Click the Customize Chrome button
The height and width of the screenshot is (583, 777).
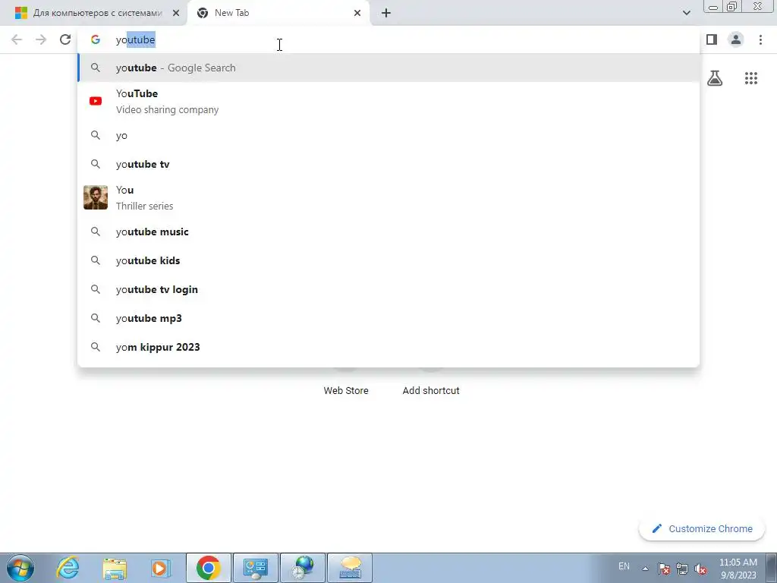(702, 528)
